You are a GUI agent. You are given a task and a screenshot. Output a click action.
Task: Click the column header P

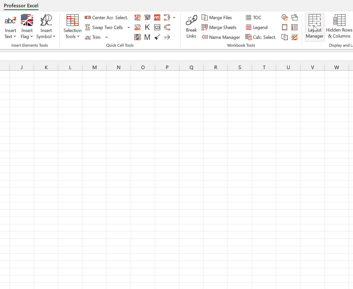click(167, 67)
